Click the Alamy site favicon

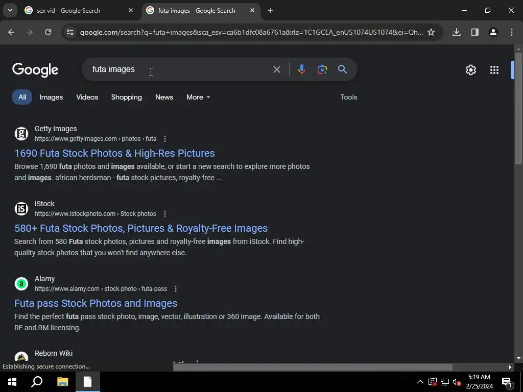21,284
